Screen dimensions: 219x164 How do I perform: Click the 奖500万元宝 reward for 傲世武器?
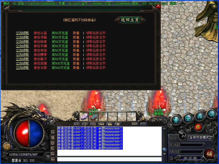click(61, 63)
